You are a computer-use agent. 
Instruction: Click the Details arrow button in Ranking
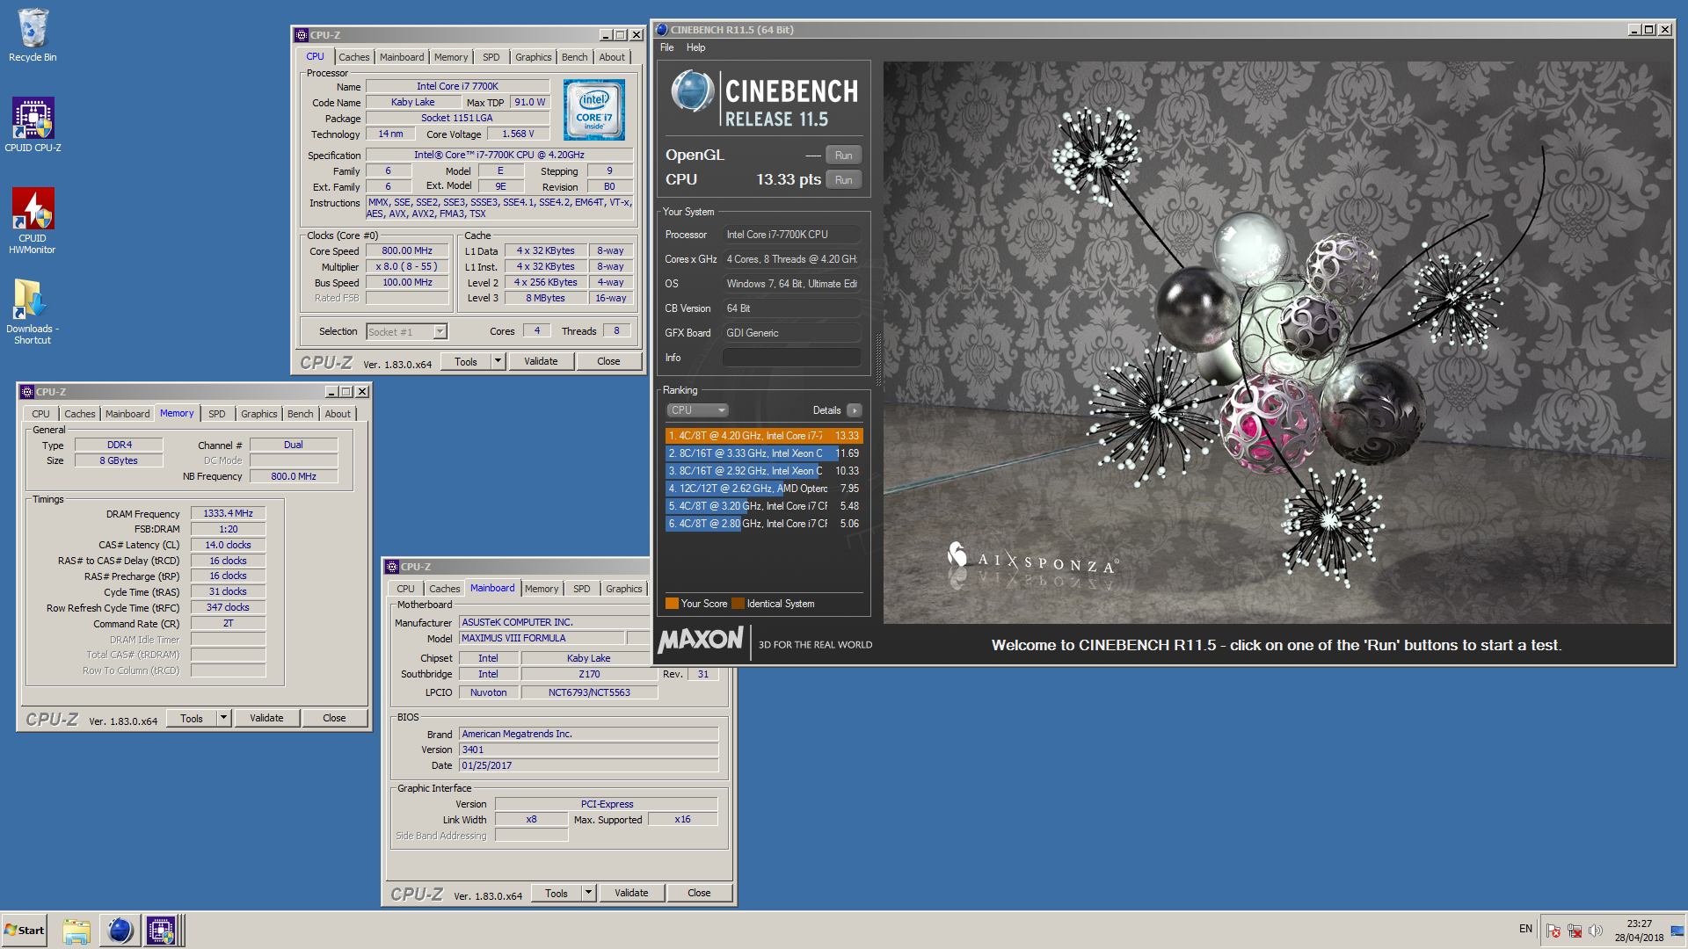click(855, 410)
